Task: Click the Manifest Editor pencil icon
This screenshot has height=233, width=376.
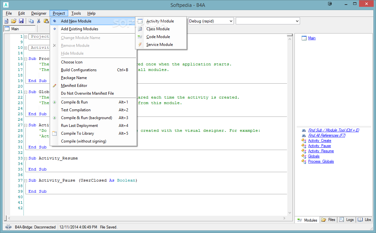Action: (x=54, y=86)
